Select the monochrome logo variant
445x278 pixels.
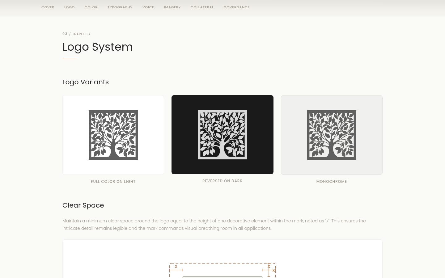pos(332,135)
